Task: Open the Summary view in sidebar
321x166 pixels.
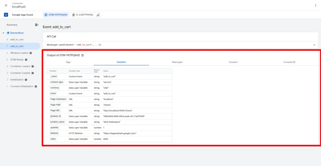Action: tap(12, 25)
